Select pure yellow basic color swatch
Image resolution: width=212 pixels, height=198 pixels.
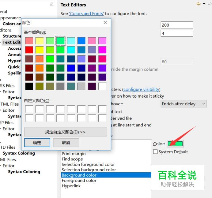(40, 50)
